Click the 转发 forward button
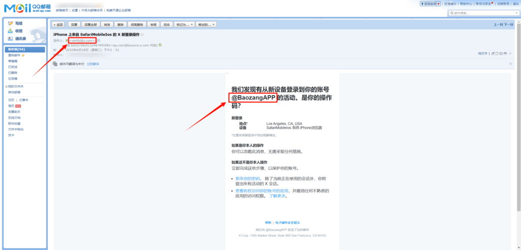This screenshot has height=250, width=521. [107, 24]
